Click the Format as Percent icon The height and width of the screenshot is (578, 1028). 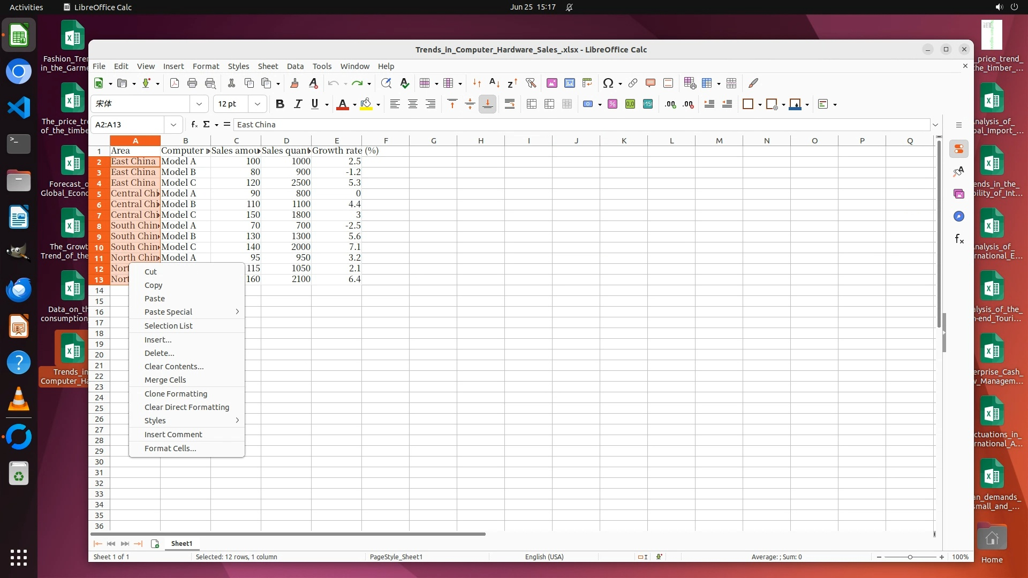pos(613,104)
